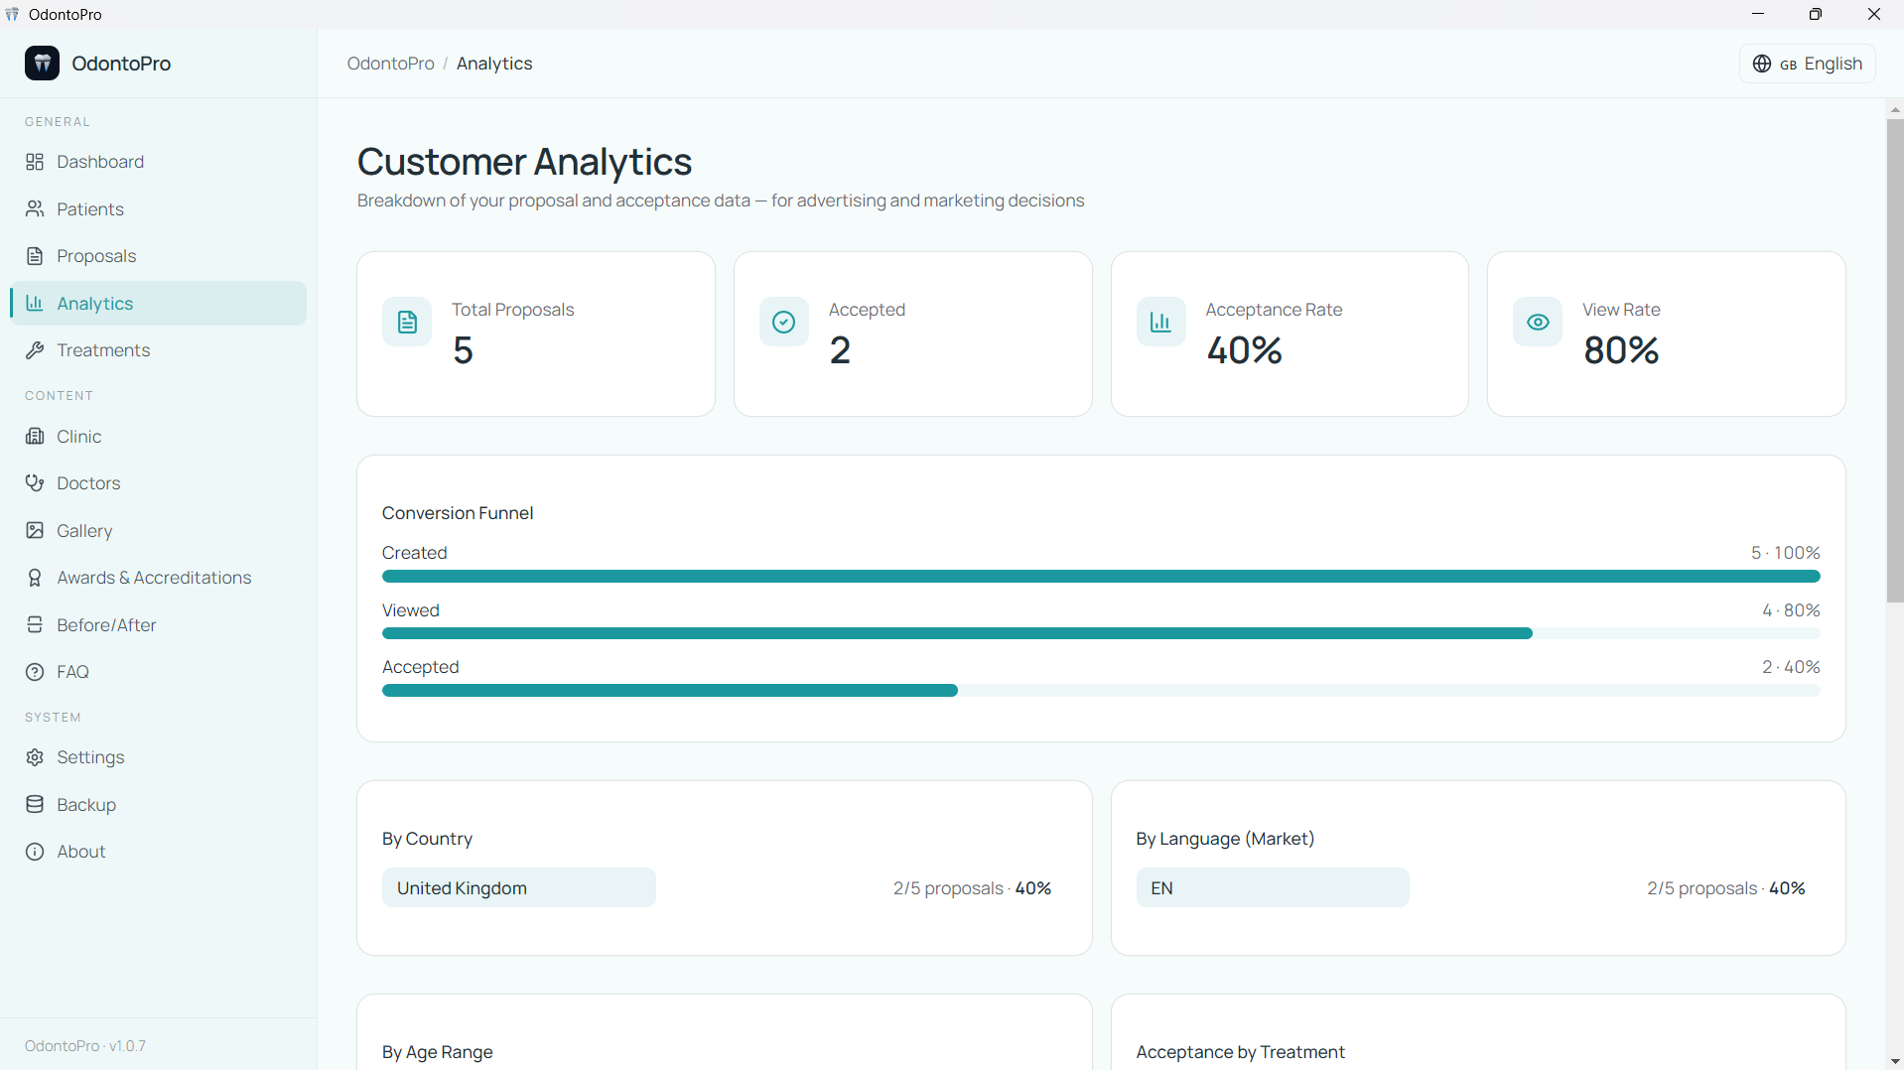This screenshot has height=1070, width=1904.
Task: Click the Acceptance Rate bar chart icon
Action: click(1160, 323)
